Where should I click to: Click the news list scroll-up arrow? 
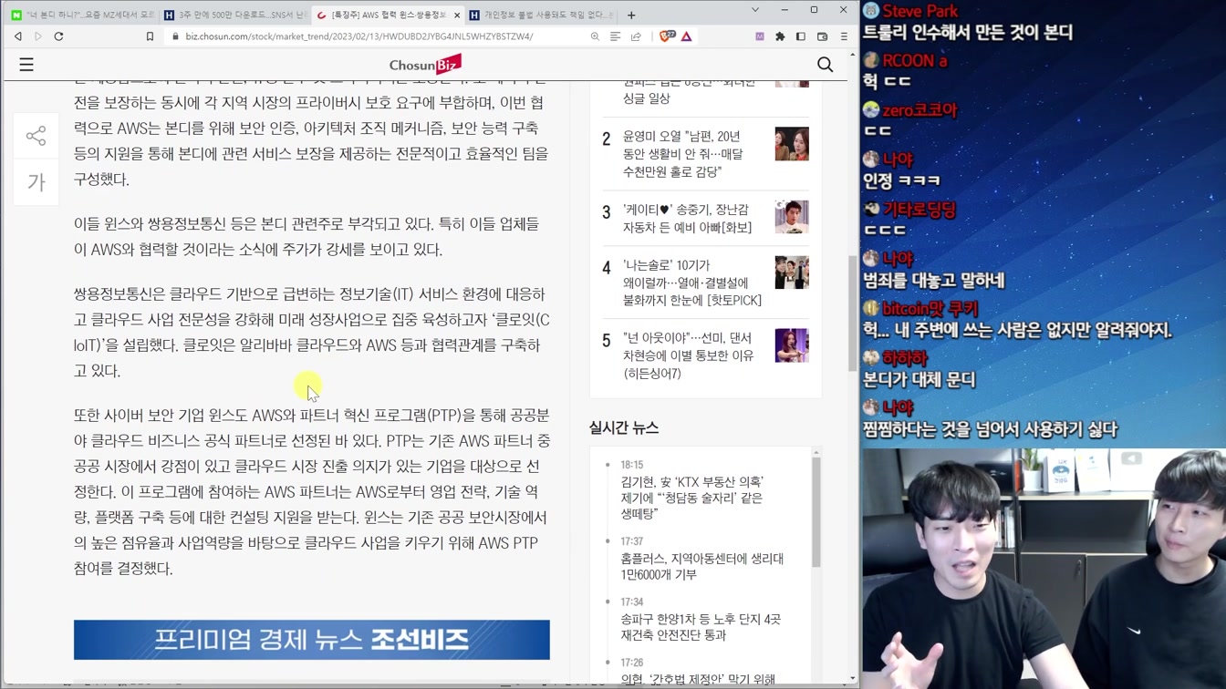pos(816,452)
